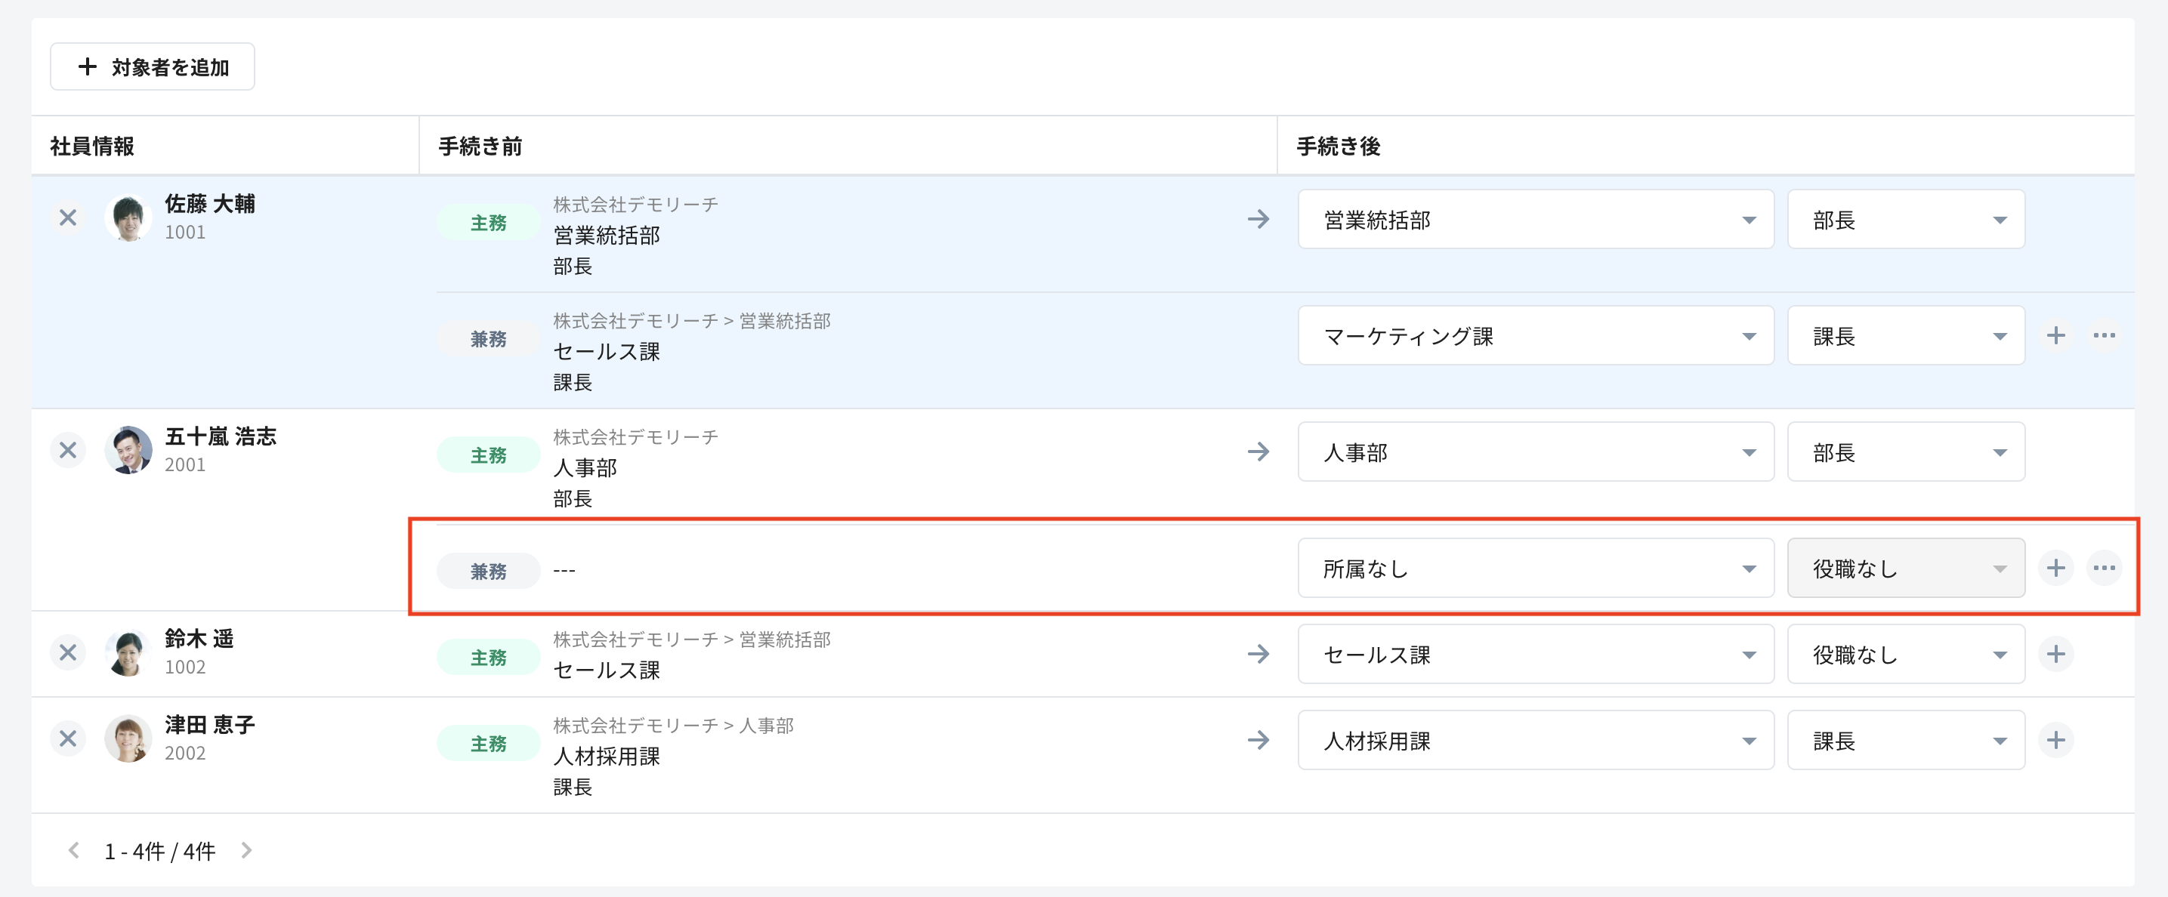Open 人材採用課 department dropdown

tap(1535, 741)
